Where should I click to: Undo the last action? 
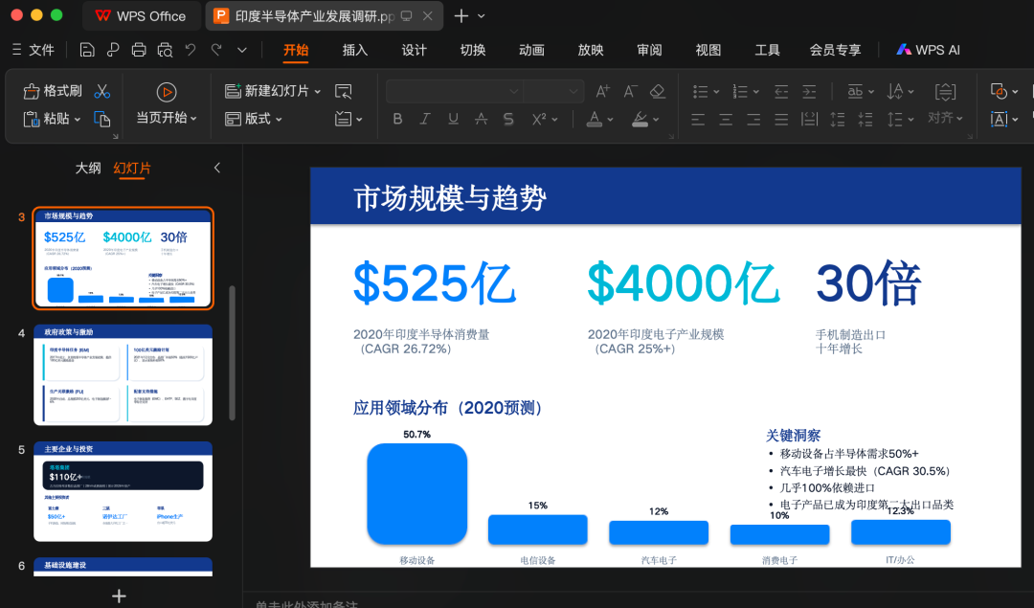tap(191, 50)
